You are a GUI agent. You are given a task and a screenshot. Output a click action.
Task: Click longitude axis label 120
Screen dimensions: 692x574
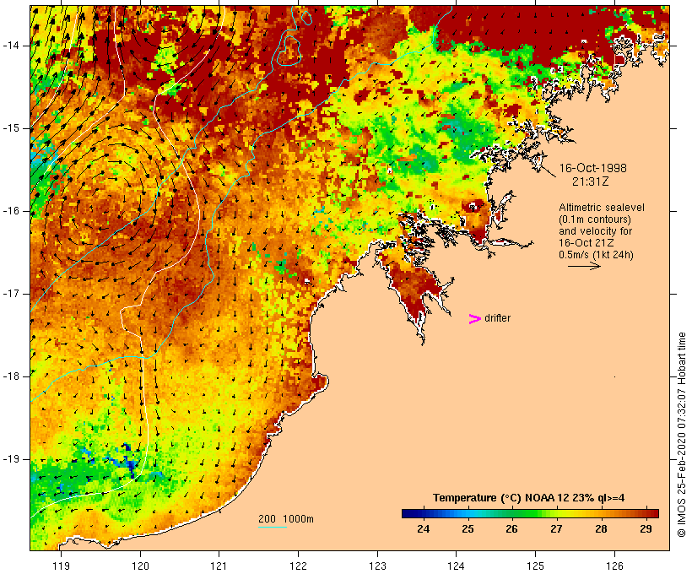140,566
